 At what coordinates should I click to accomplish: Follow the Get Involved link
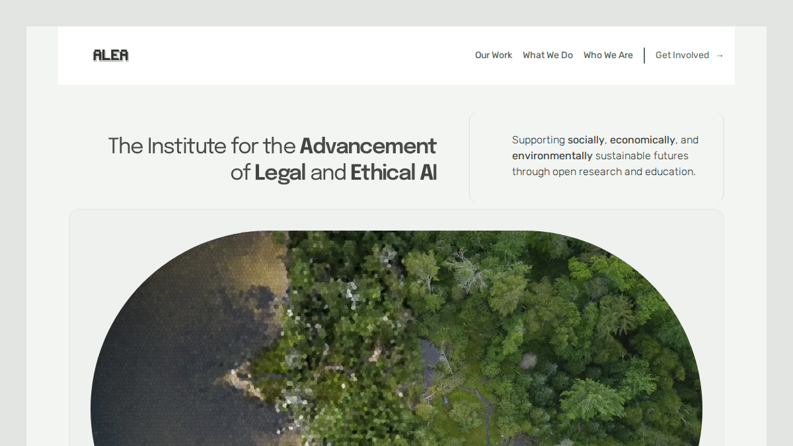[682, 56]
